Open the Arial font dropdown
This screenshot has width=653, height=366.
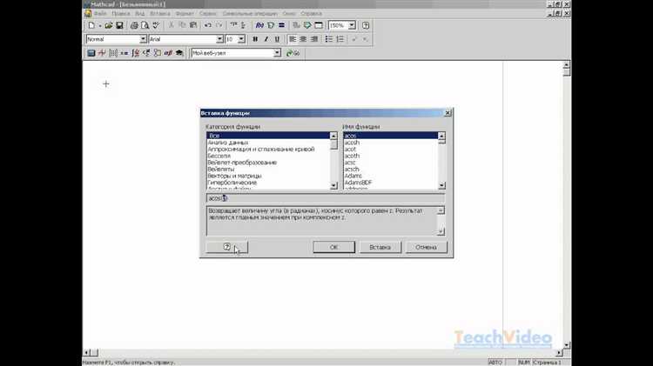[219, 39]
